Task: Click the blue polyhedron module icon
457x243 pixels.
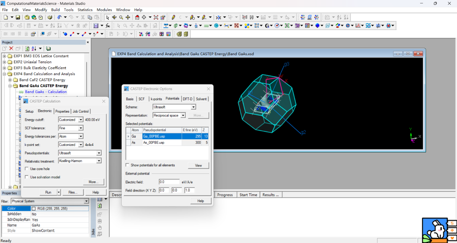Action: [317, 26]
